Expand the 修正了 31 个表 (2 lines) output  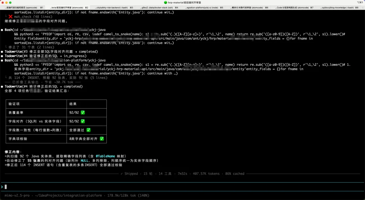(31, 47)
